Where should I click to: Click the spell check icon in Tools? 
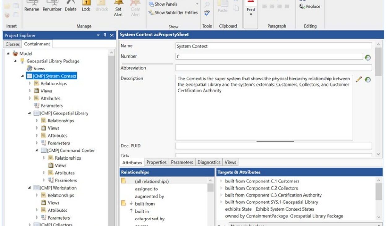pyautogui.click(x=207, y=13)
